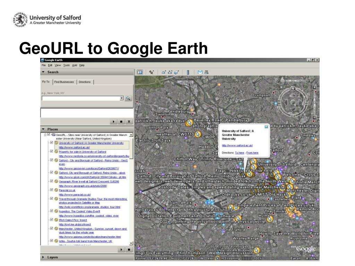Click the Search panel clear X button
Image resolution: width=355 pixels, height=266 pixels.
[129, 122]
